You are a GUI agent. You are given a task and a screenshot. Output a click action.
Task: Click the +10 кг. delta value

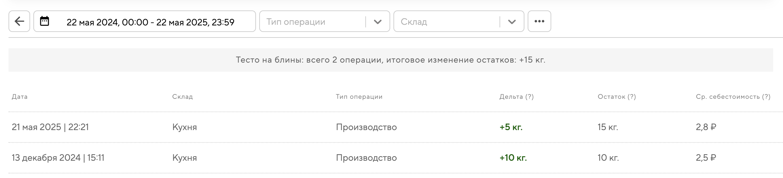click(x=513, y=158)
